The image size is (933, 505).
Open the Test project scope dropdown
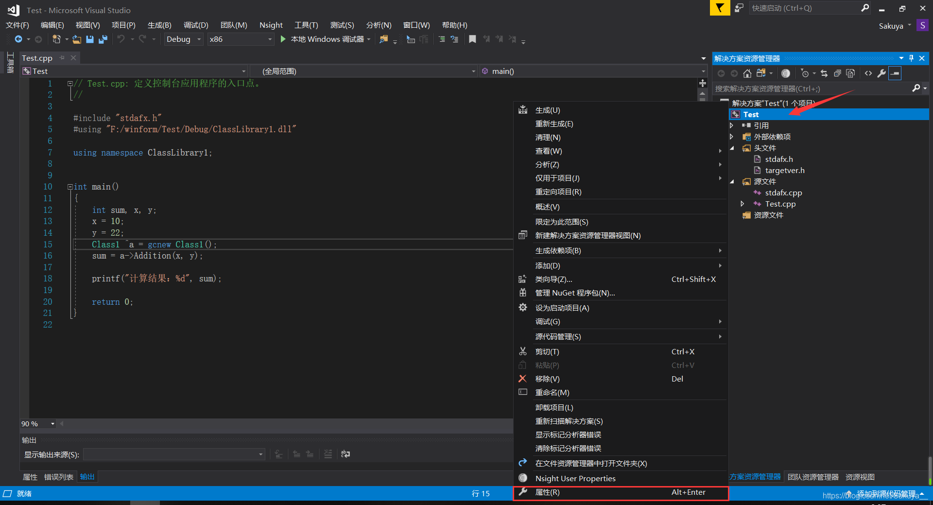click(135, 71)
